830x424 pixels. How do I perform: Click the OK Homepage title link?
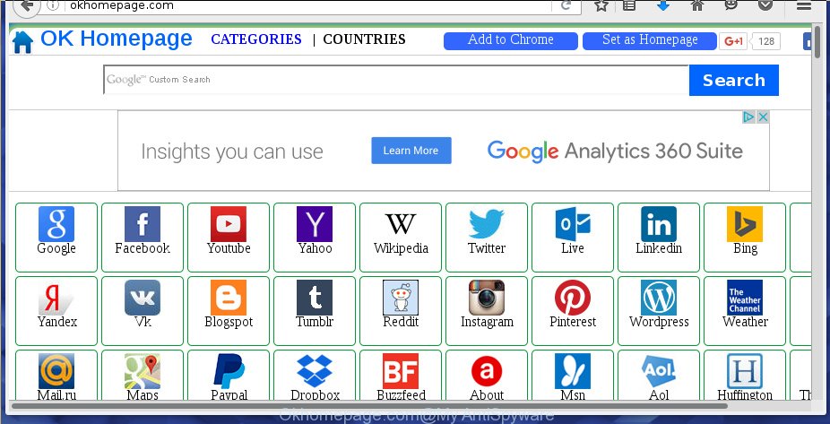tap(117, 39)
